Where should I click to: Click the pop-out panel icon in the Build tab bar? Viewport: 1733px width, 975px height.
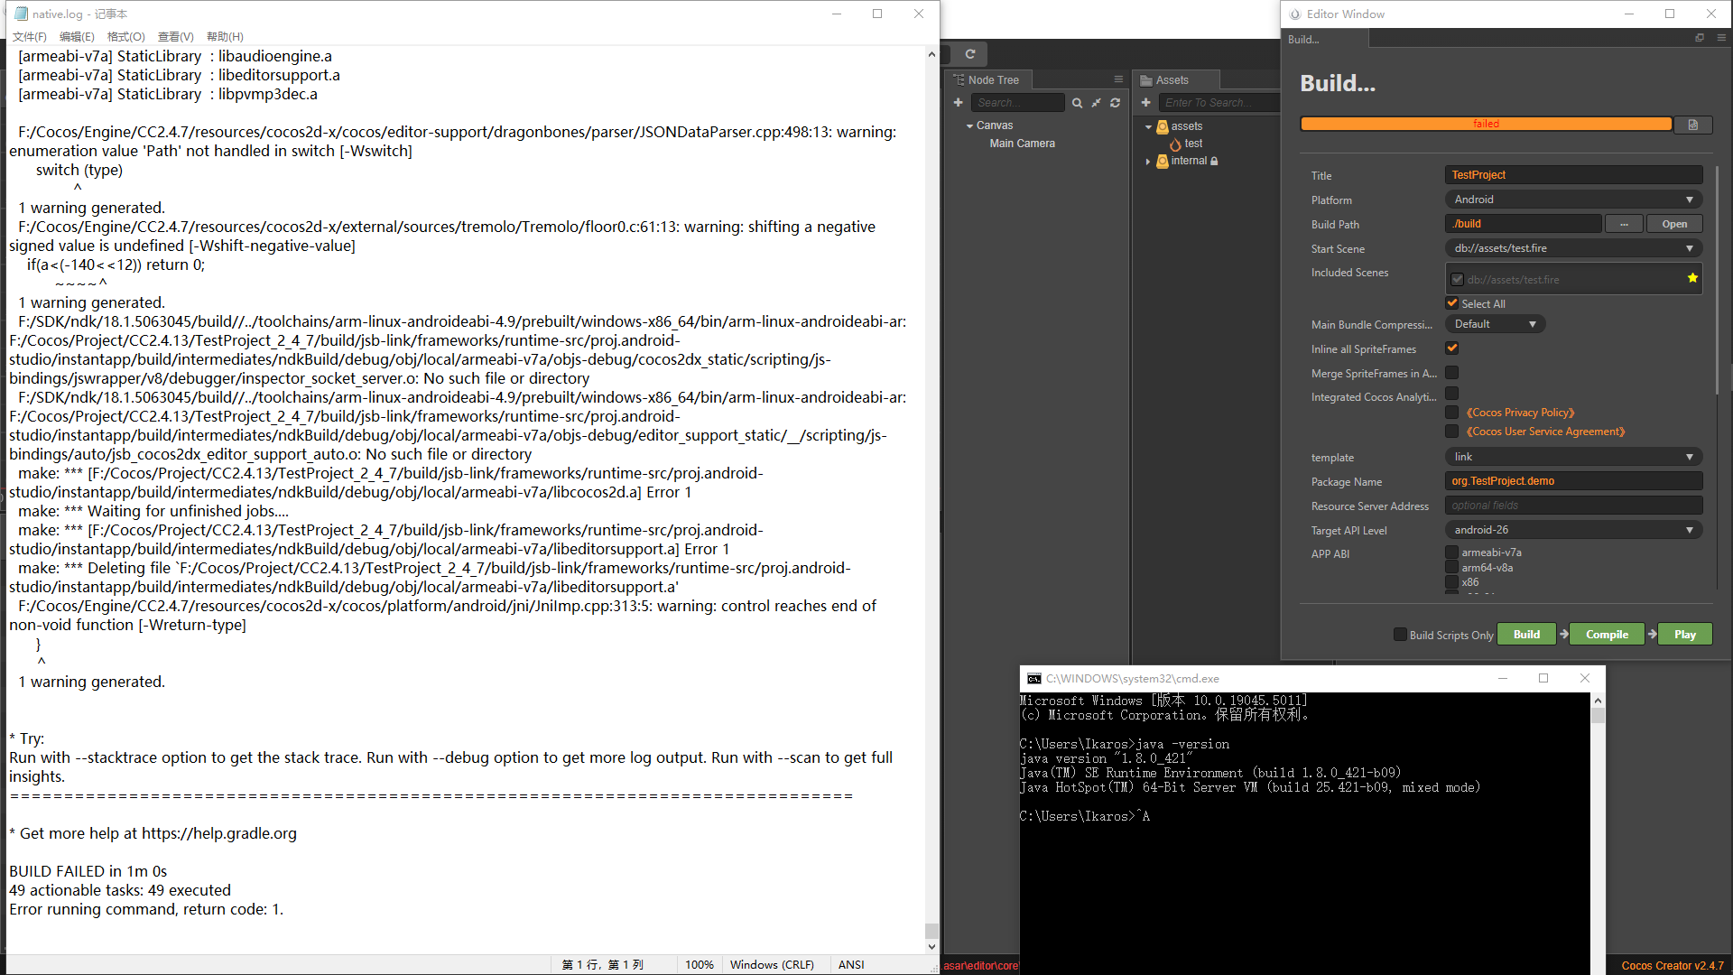(1700, 38)
